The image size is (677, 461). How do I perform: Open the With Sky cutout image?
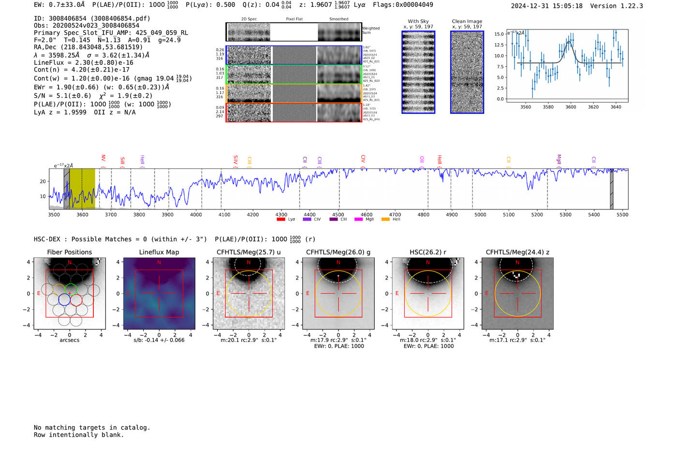click(x=418, y=72)
